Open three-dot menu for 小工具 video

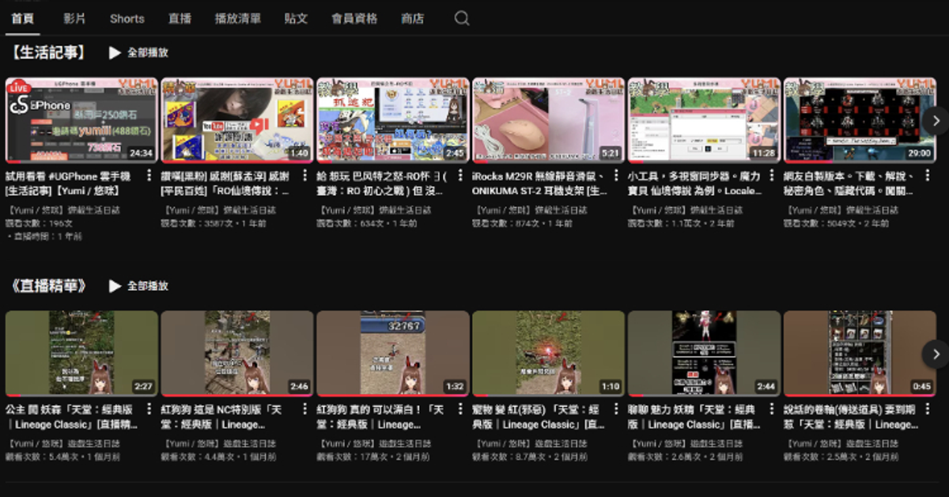point(773,176)
